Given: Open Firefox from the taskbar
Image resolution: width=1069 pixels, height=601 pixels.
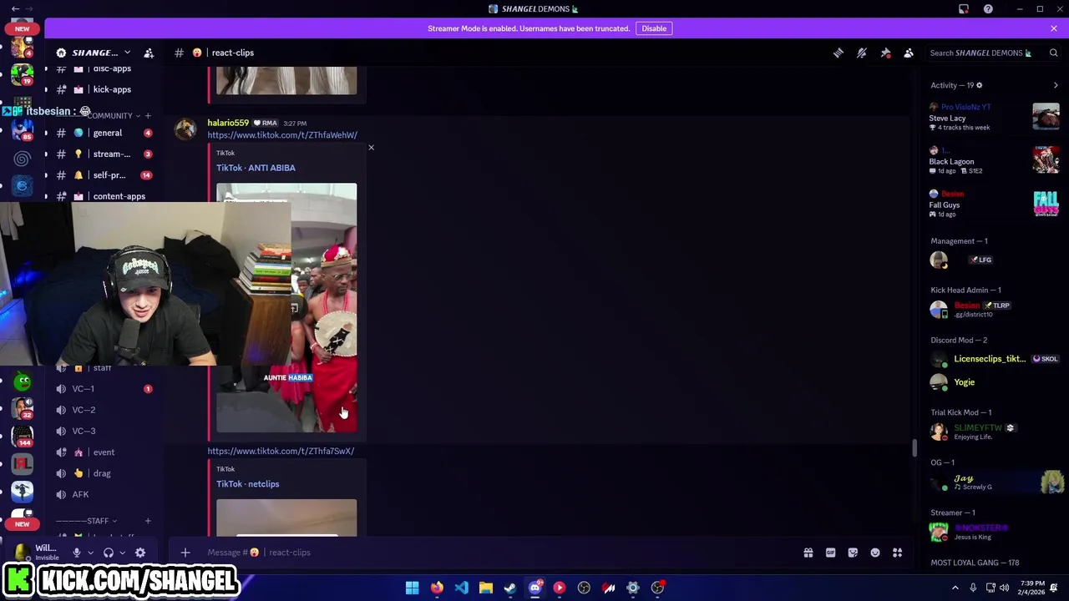Looking at the screenshot, I should [x=437, y=588].
